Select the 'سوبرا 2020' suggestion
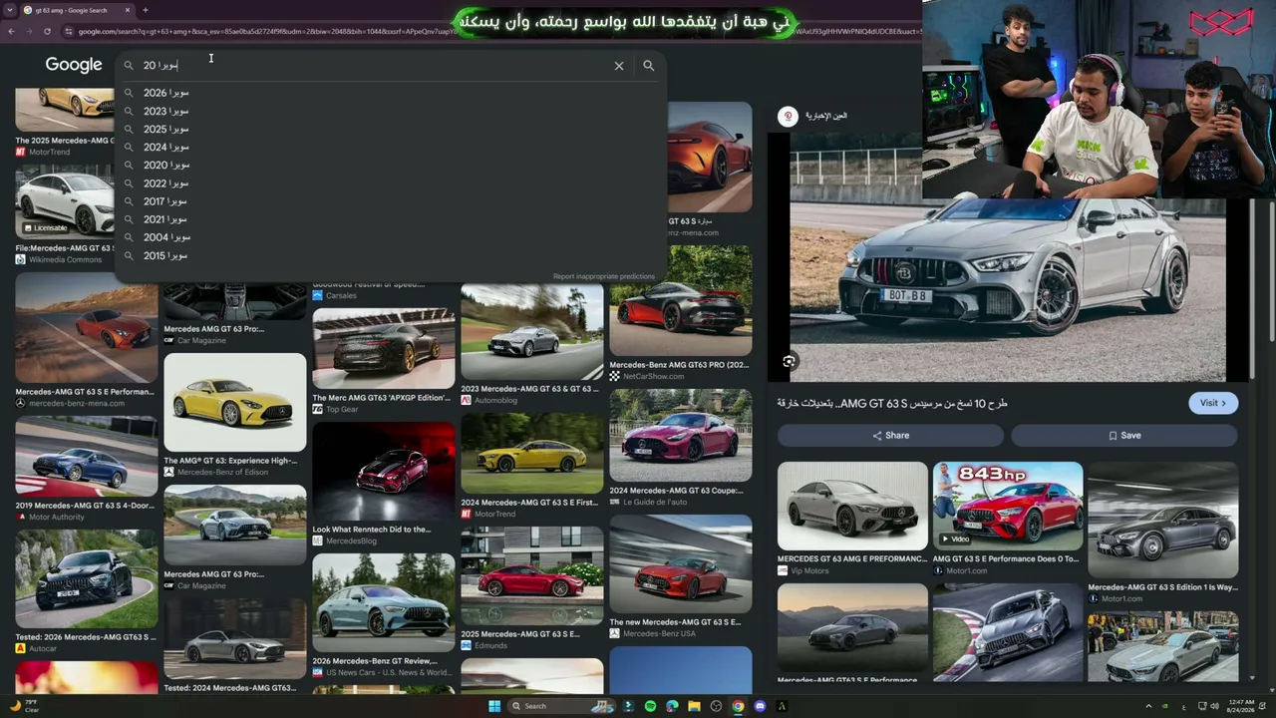The image size is (1276, 718). tap(391, 165)
